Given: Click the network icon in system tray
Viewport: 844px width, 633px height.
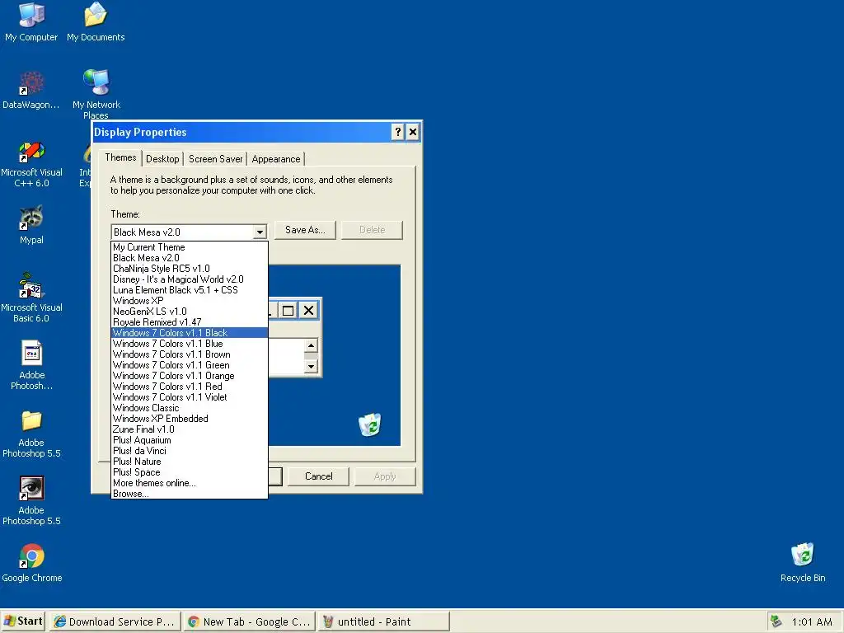Looking at the screenshot, I should pos(776,621).
